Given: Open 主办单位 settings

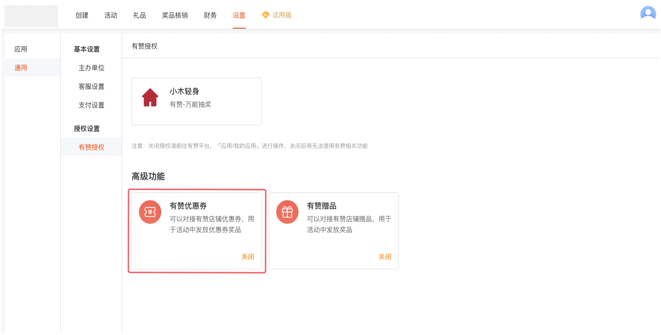Looking at the screenshot, I should pyautogui.click(x=91, y=68).
